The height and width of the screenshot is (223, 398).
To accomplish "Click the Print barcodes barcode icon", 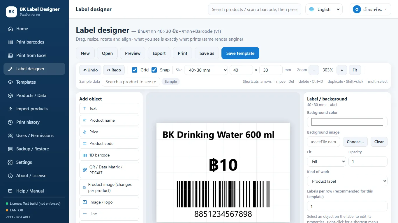I will coord(10,42).
